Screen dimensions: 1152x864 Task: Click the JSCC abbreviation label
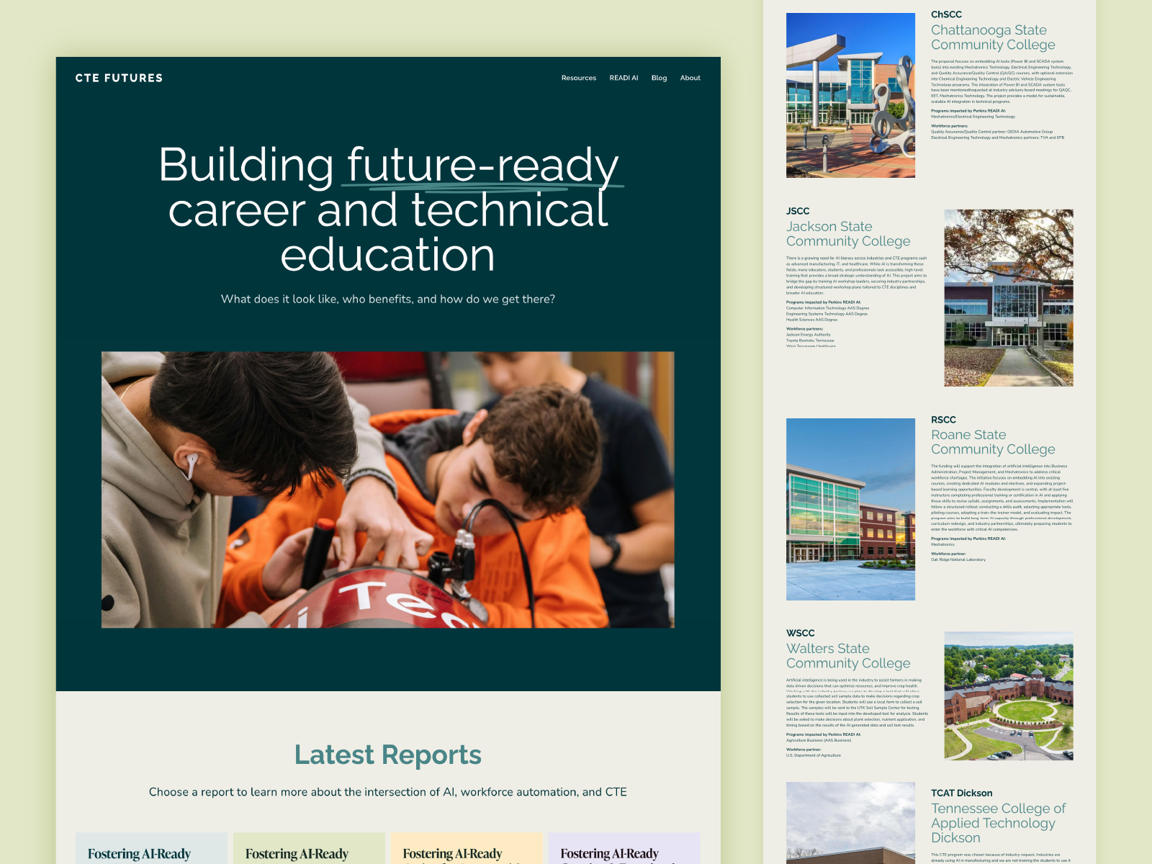tap(798, 211)
